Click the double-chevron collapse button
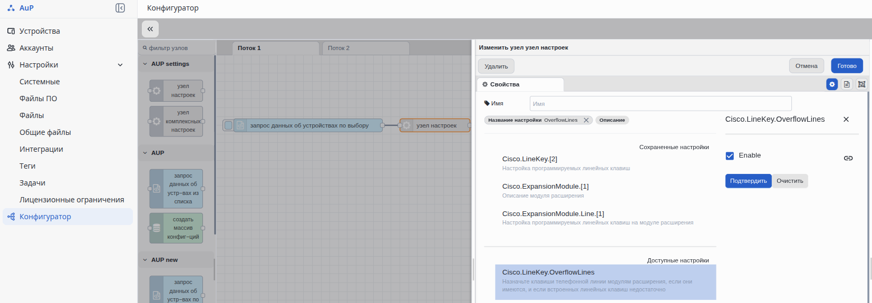Screen dimensions: 872x303 click(150, 29)
